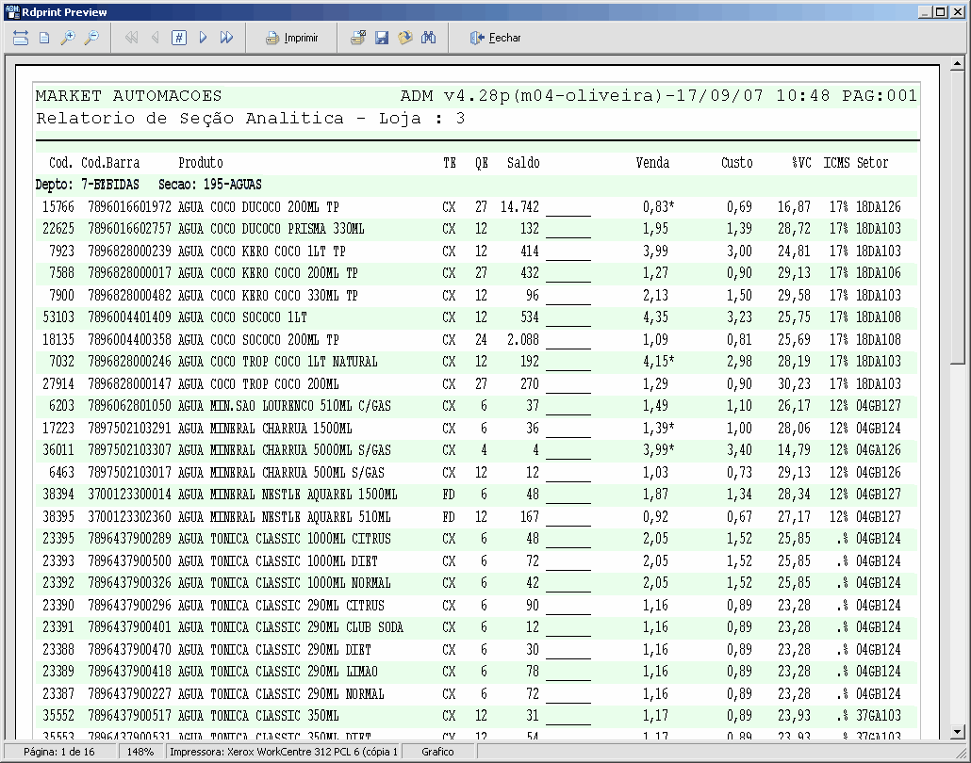Click product 'AGUA MINERAL NESTLE AQUAREL 1500ML'
This screenshot has height=763, width=971.
pos(288,495)
